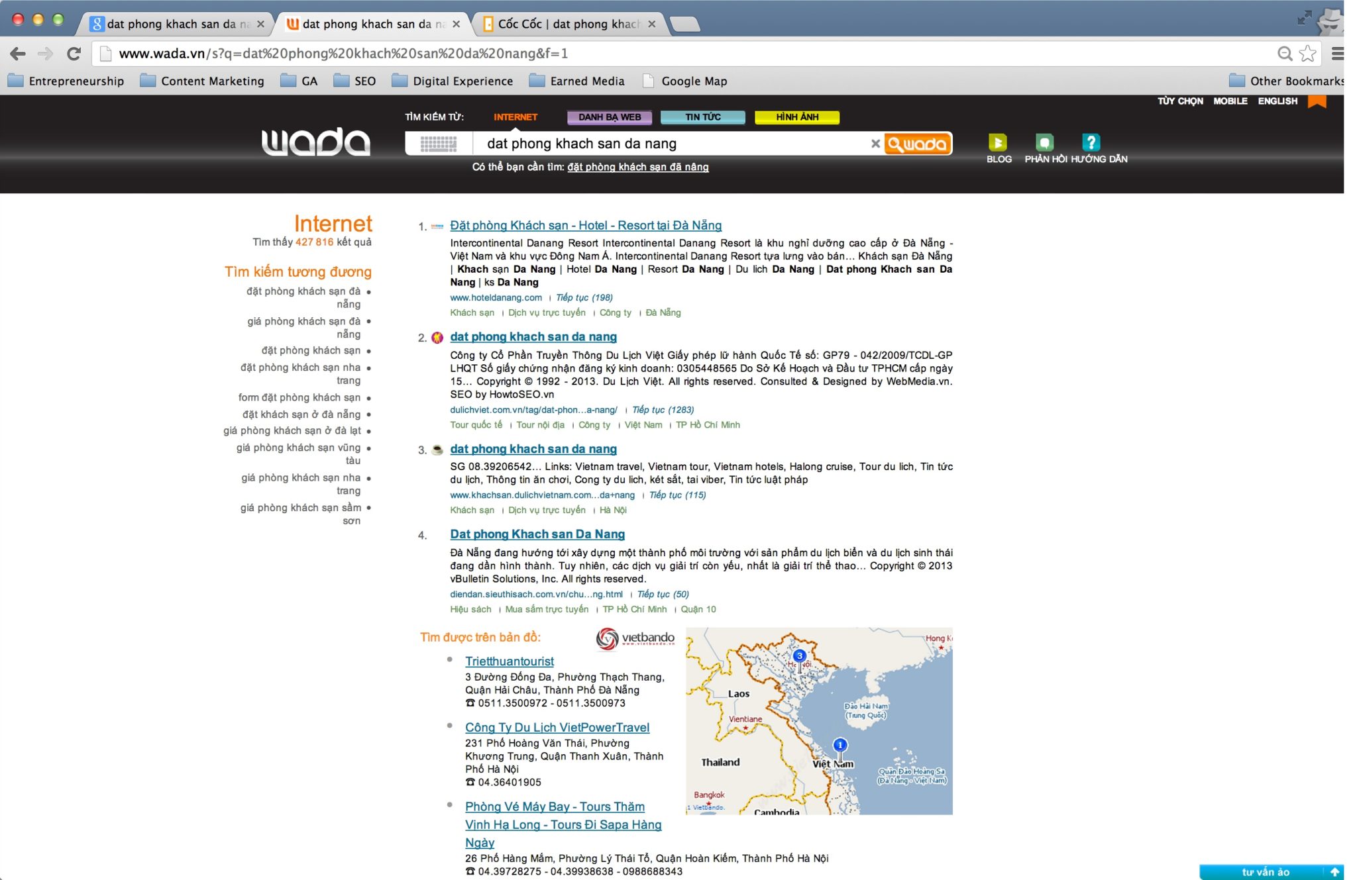The height and width of the screenshot is (880, 1357).
Task: Clear the search box with the X icon
Action: pos(875,144)
